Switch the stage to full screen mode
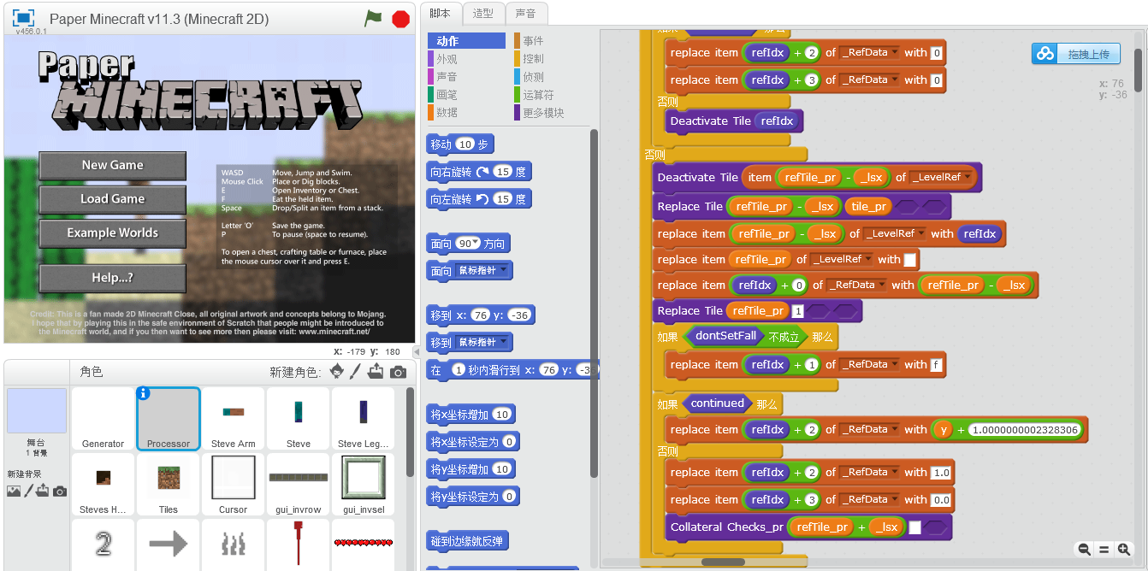The height and width of the screenshot is (571, 1148). [x=23, y=18]
